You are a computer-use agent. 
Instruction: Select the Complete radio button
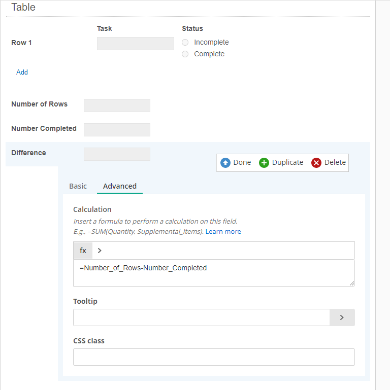click(x=185, y=54)
